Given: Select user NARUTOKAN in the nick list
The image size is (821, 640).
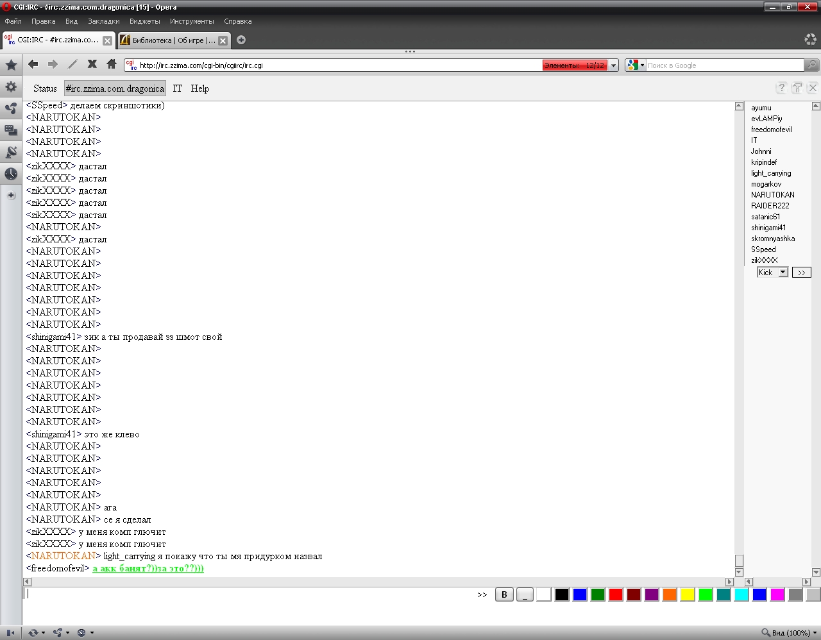Looking at the screenshot, I should coord(772,195).
